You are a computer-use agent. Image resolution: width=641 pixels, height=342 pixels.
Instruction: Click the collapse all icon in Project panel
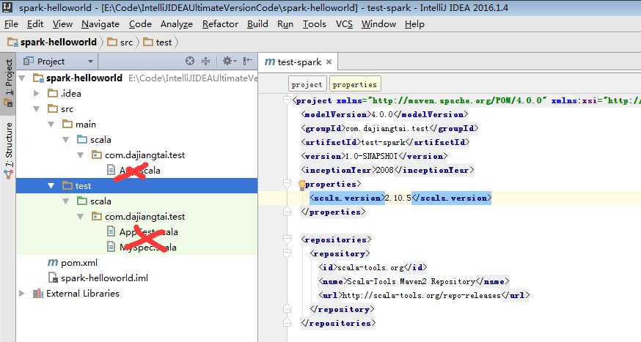pyautogui.click(x=205, y=62)
